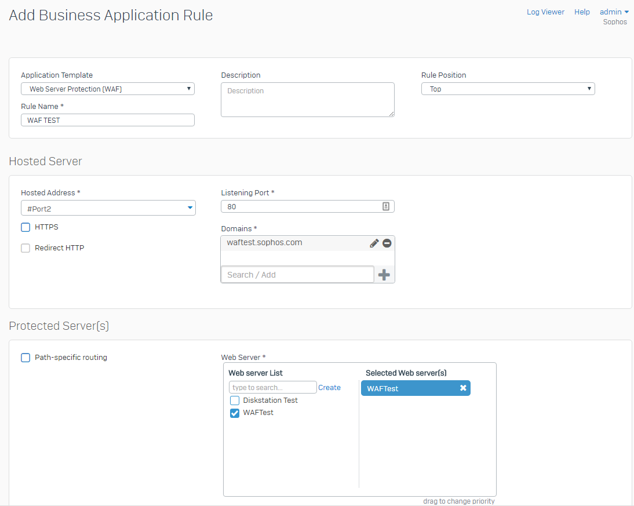Click the Path-specific routing label

tap(71, 358)
